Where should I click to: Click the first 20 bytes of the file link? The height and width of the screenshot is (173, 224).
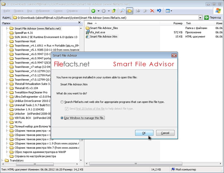click(x=90, y=108)
